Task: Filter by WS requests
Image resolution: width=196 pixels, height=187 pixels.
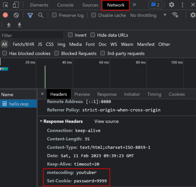Action: 114,44
